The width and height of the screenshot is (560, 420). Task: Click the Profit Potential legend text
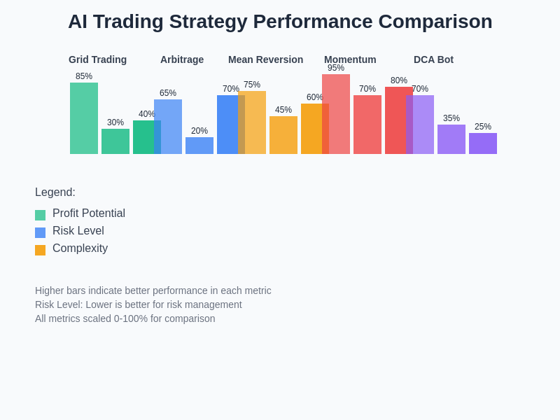pos(89,213)
